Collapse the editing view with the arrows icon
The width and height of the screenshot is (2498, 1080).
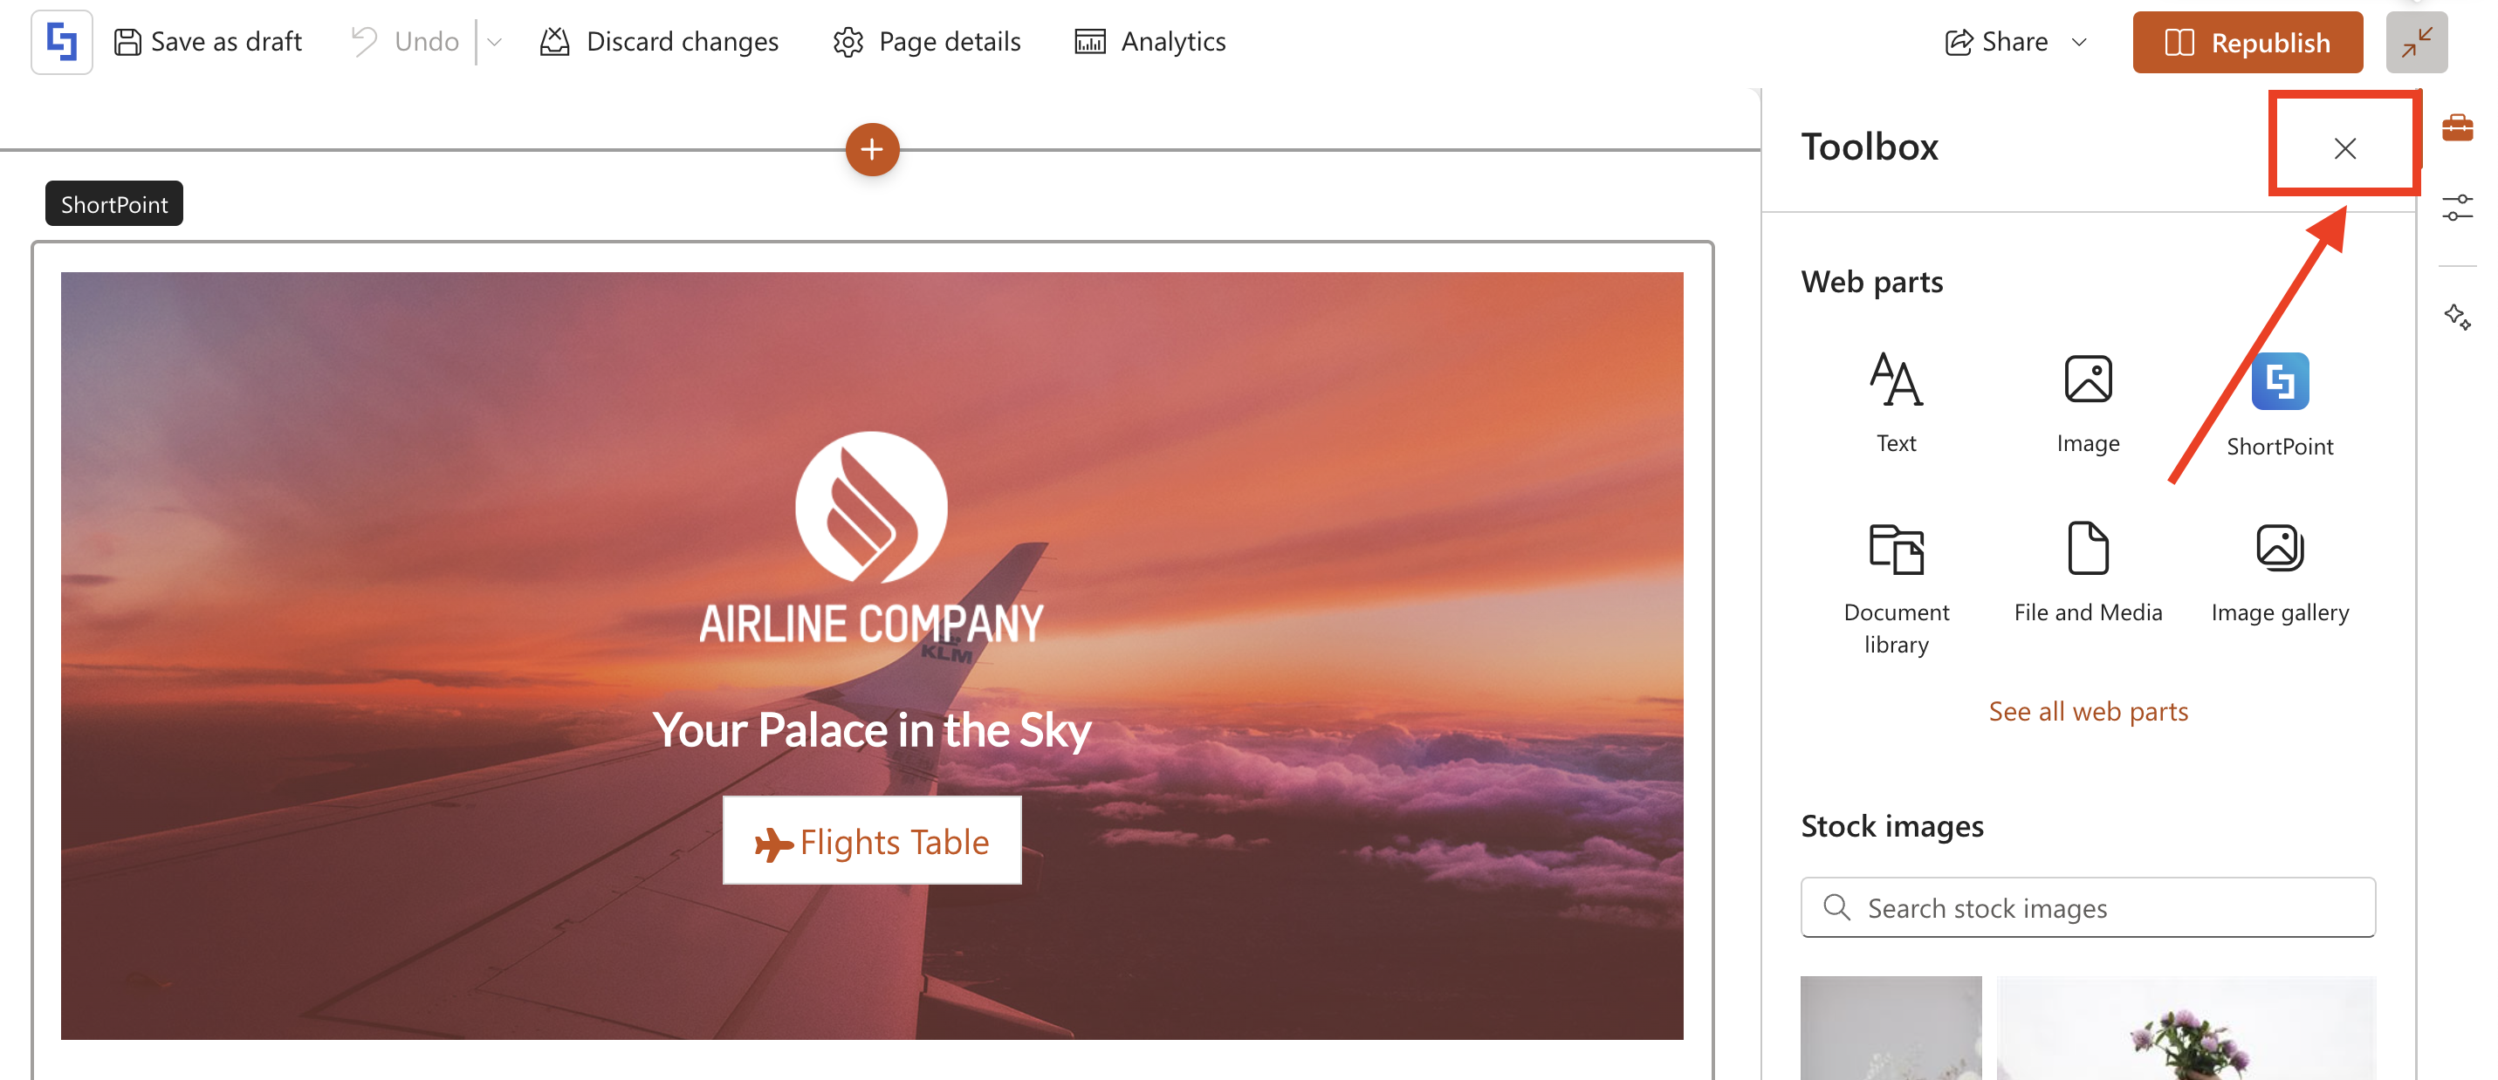point(2416,43)
